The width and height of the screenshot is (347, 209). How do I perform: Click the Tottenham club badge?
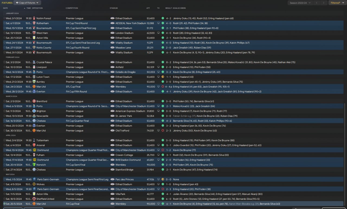(x=34, y=141)
